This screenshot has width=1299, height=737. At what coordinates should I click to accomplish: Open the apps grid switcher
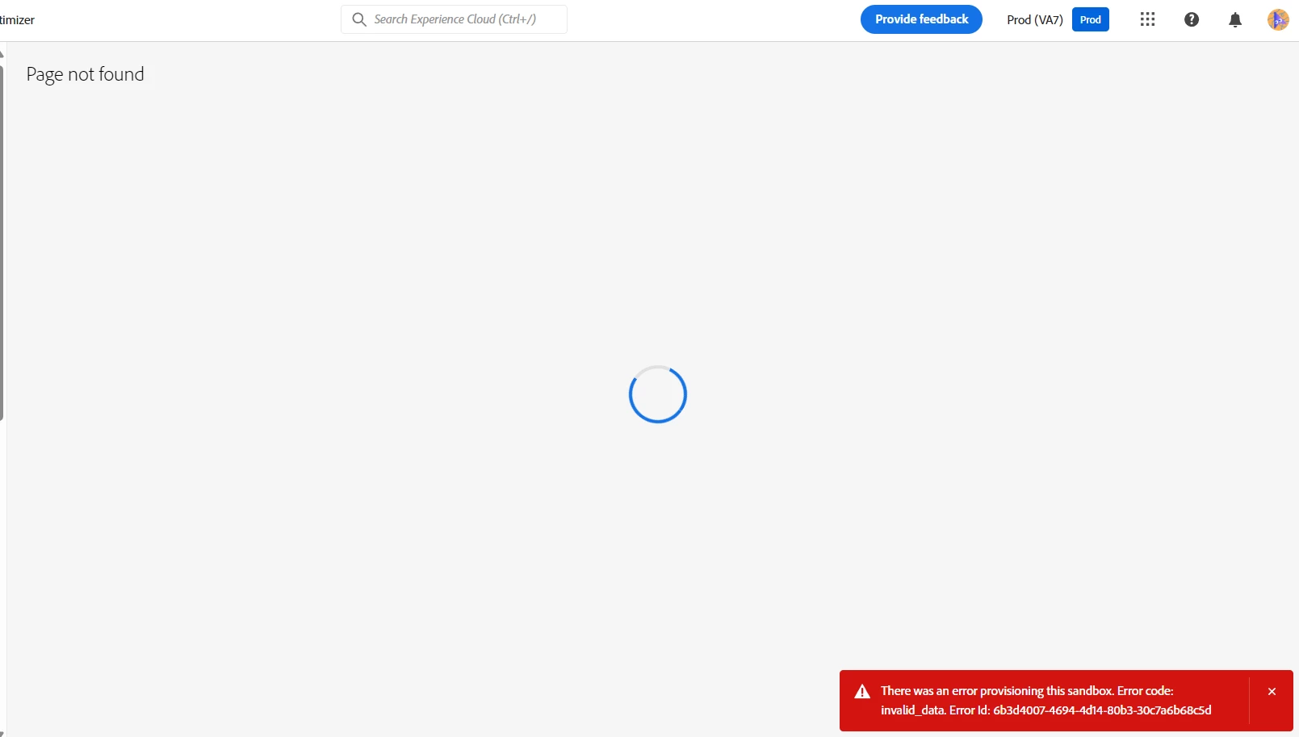(1147, 19)
